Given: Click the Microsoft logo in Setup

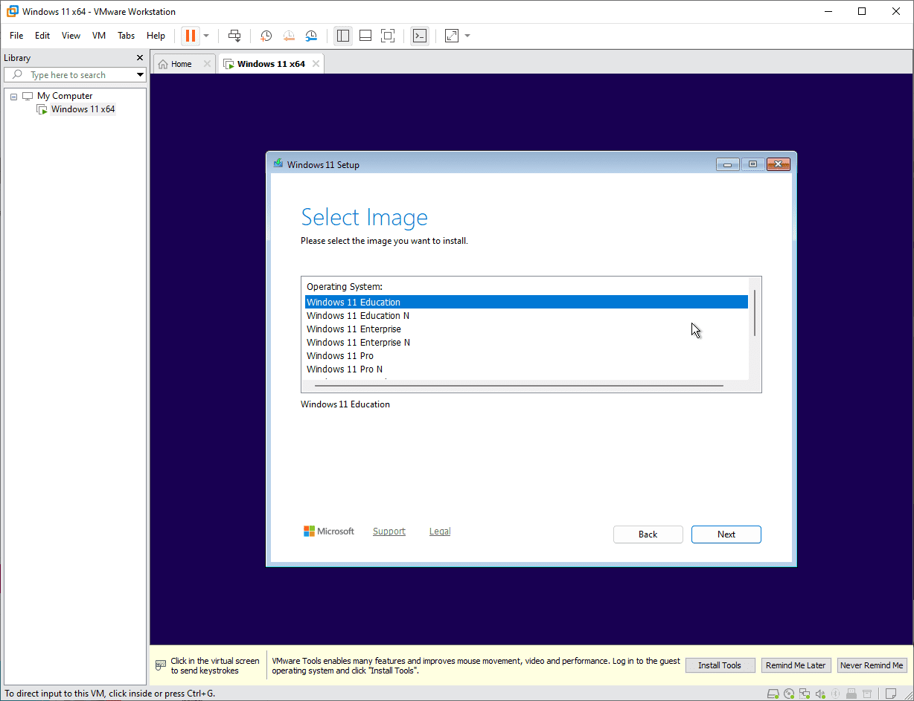Looking at the screenshot, I should tap(329, 532).
